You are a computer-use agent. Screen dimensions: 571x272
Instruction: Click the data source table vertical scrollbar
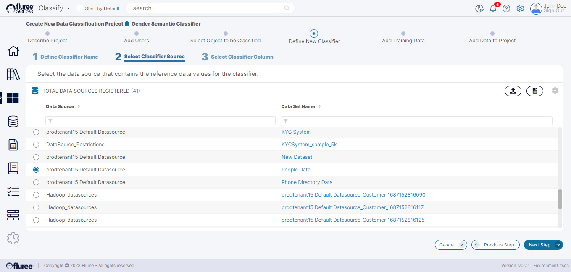click(560, 199)
